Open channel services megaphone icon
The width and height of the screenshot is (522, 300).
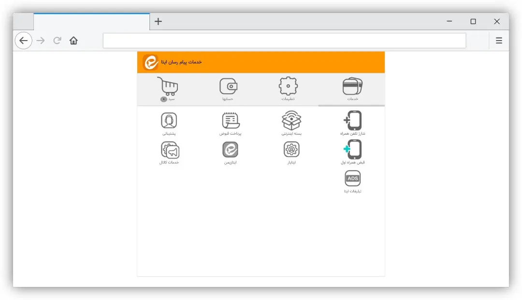(169, 153)
